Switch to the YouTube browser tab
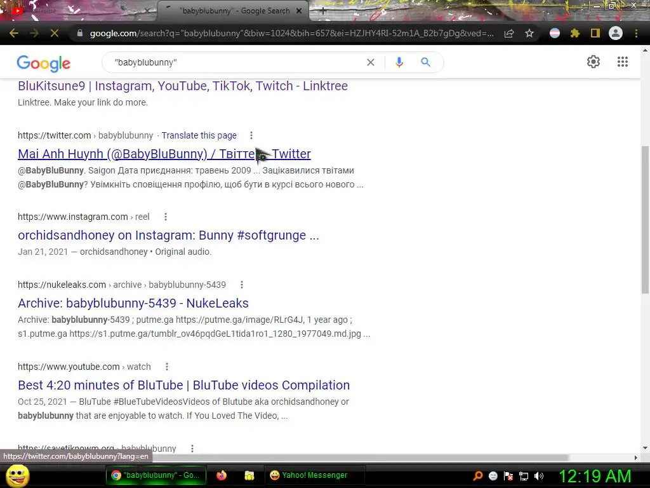 pos(79,11)
